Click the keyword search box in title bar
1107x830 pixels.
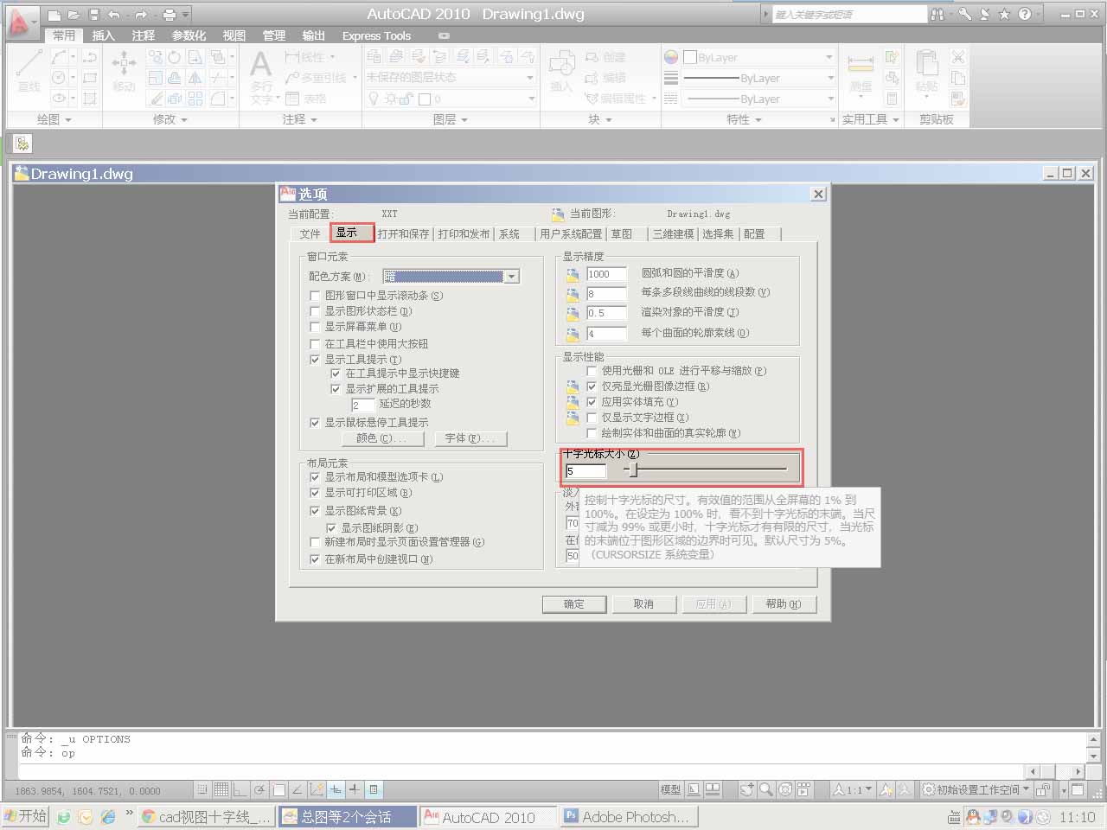click(848, 15)
